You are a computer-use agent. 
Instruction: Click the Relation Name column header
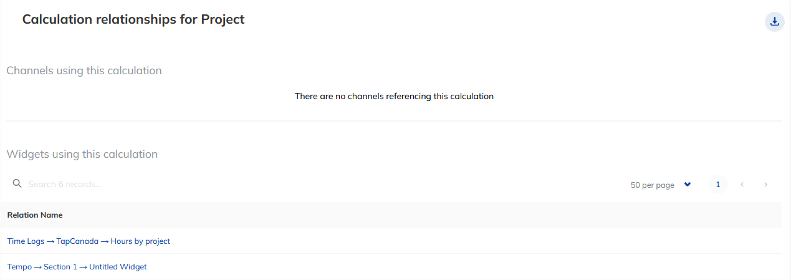[x=35, y=215]
